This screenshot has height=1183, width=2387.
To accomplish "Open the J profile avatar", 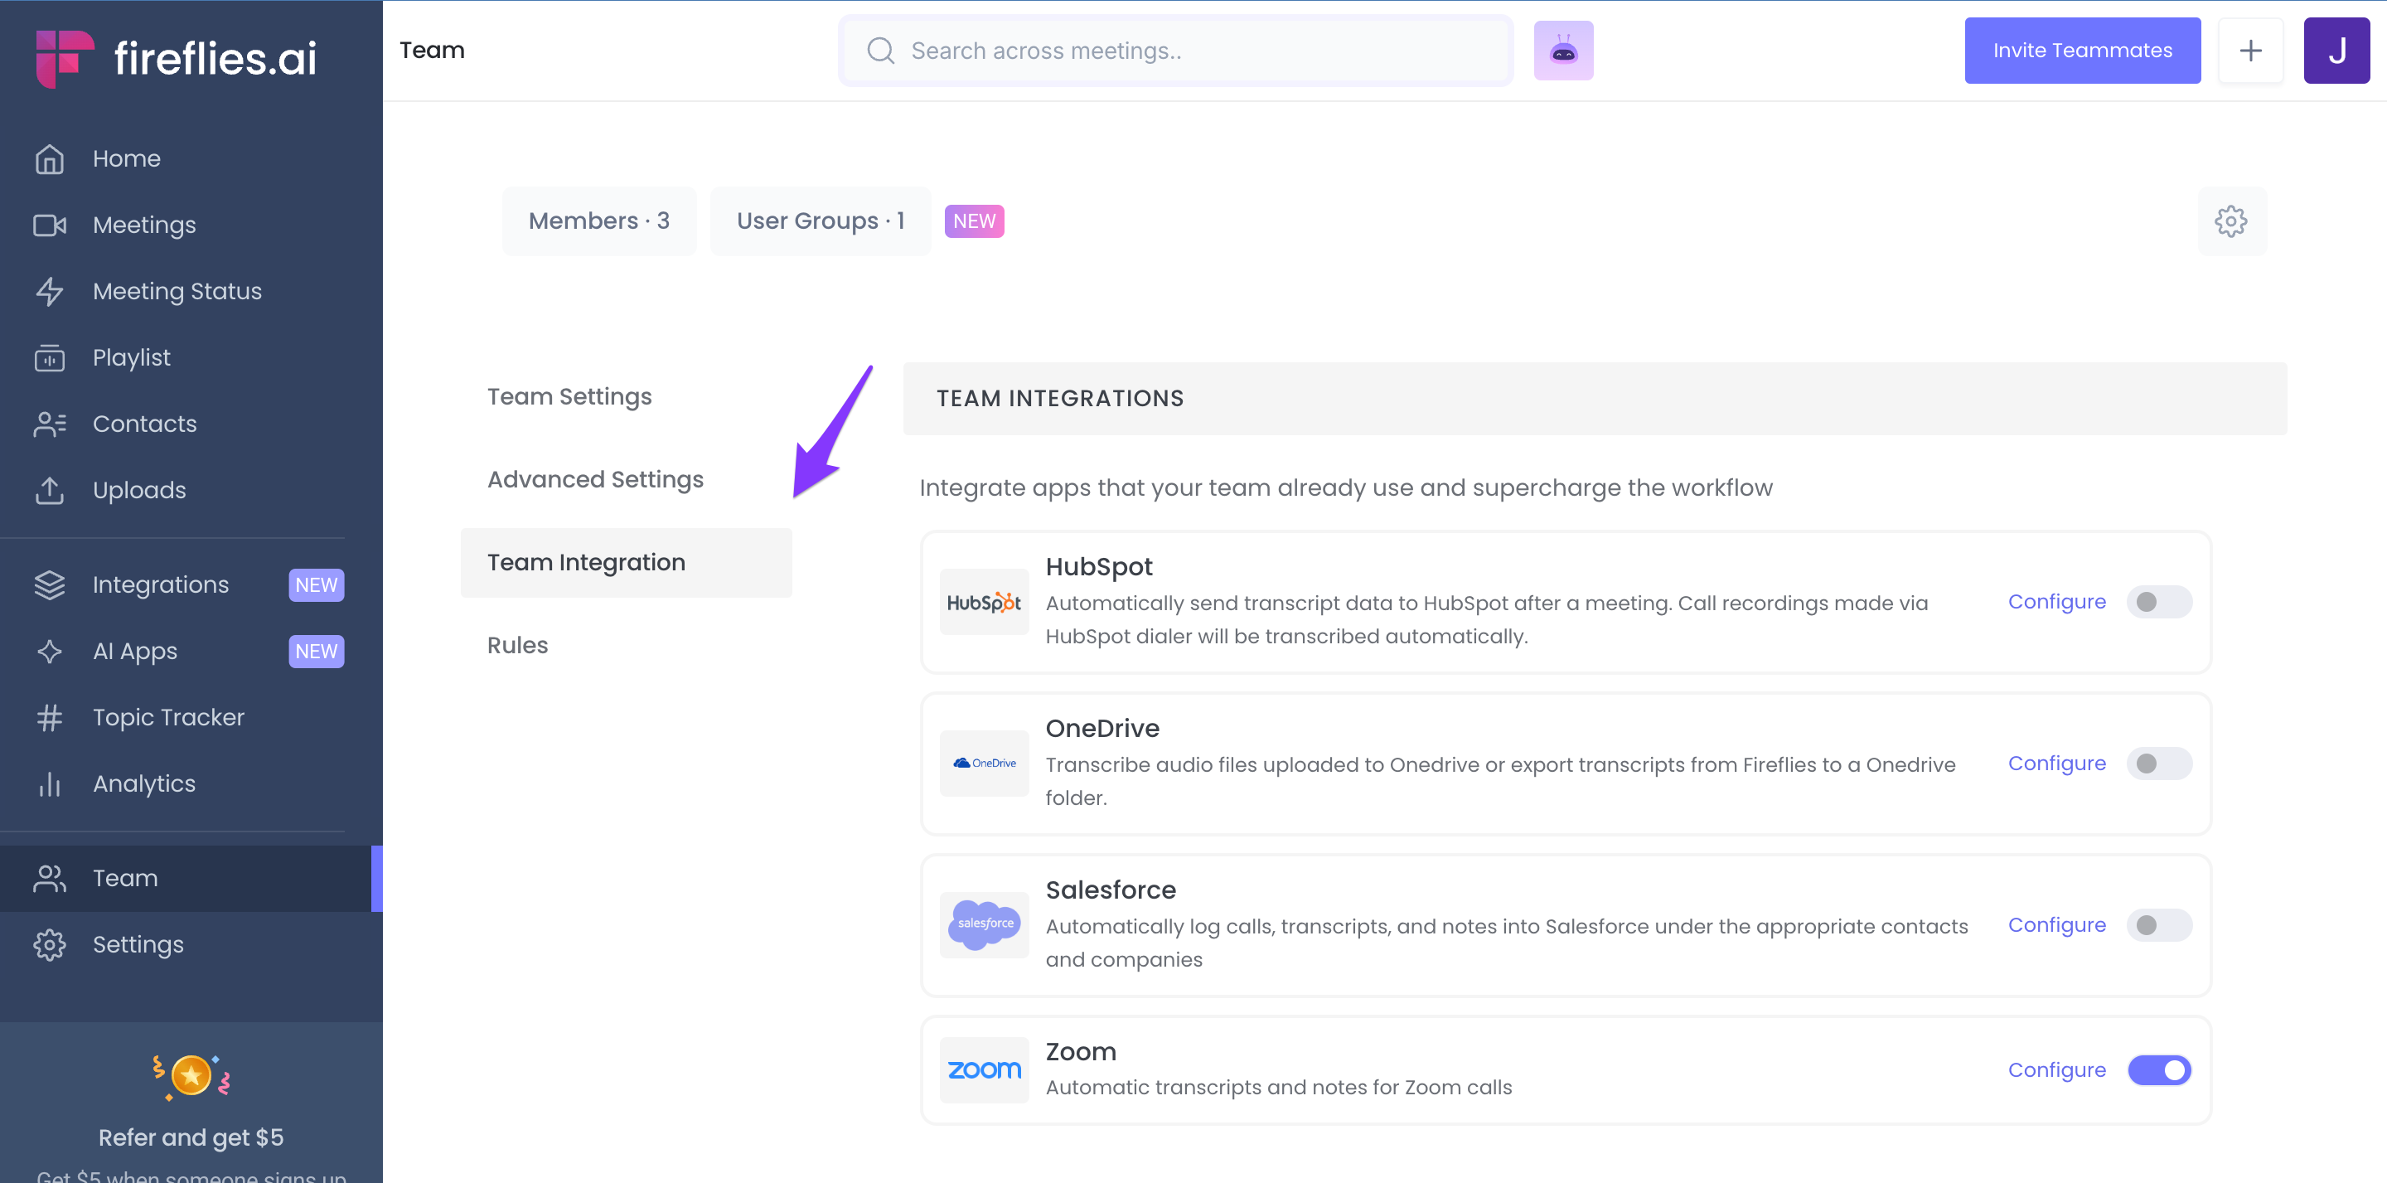I will point(2336,50).
